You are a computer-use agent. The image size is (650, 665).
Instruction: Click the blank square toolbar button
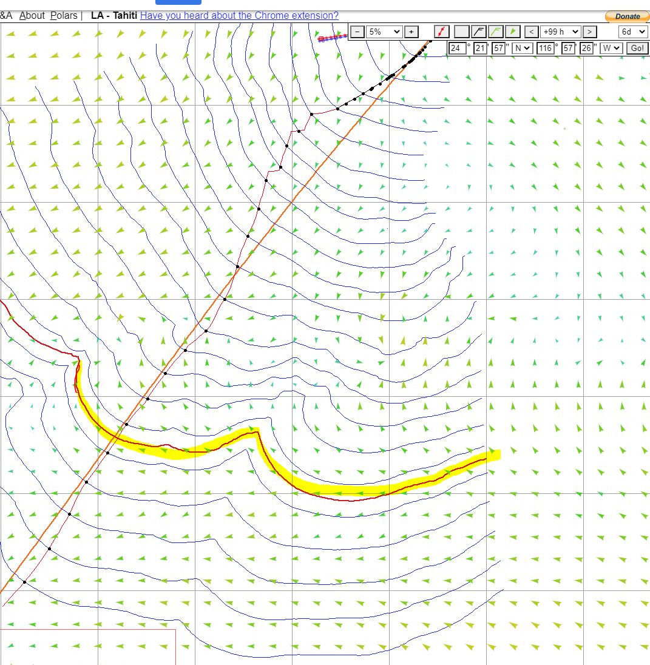pos(462,32)
